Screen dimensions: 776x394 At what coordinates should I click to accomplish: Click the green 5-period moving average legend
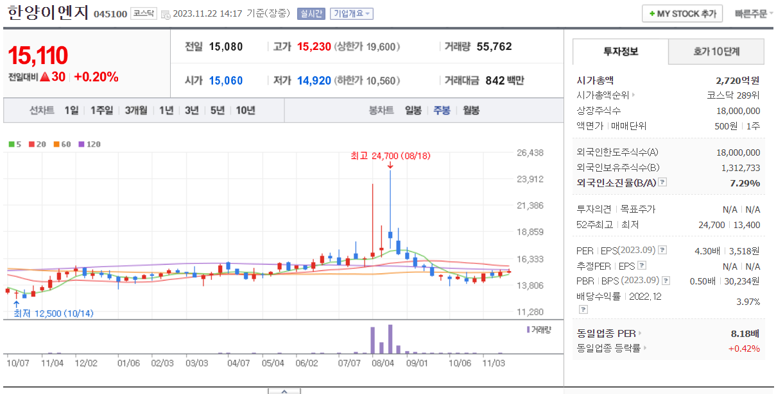(14, 144)
